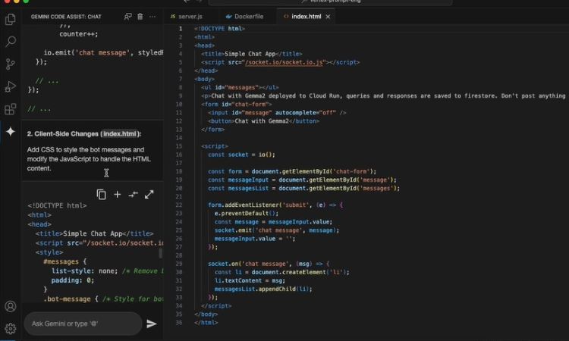
Task: Click 'Chat with Gemma2 deployed to Cloud Run' paragraph
Action: click(275, 96)
